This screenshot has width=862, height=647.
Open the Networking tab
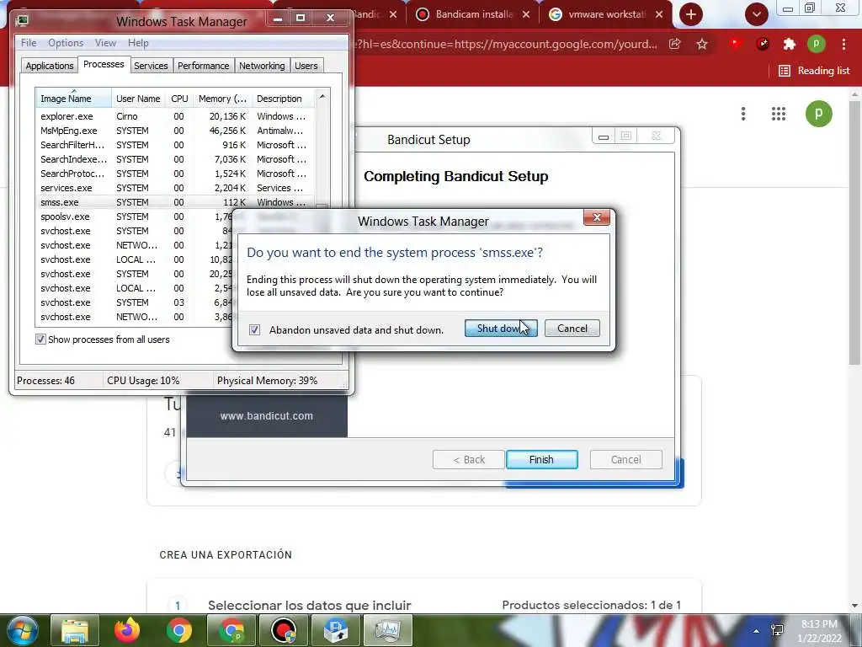point(262,66)
